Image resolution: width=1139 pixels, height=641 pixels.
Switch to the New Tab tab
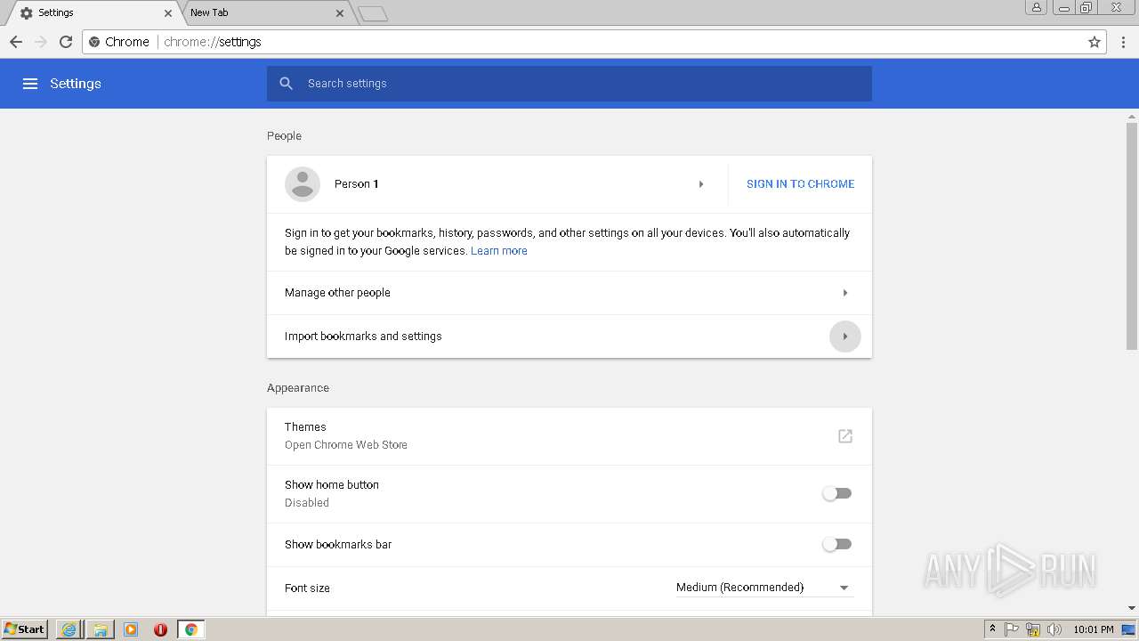click(x=265, y=12)
